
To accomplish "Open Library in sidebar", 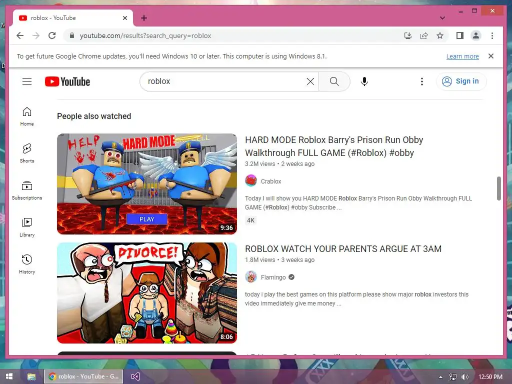I will pos(27,227).
